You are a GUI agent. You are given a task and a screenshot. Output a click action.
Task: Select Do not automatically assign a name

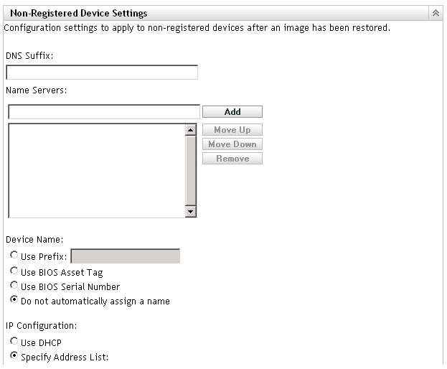[14, 299]
